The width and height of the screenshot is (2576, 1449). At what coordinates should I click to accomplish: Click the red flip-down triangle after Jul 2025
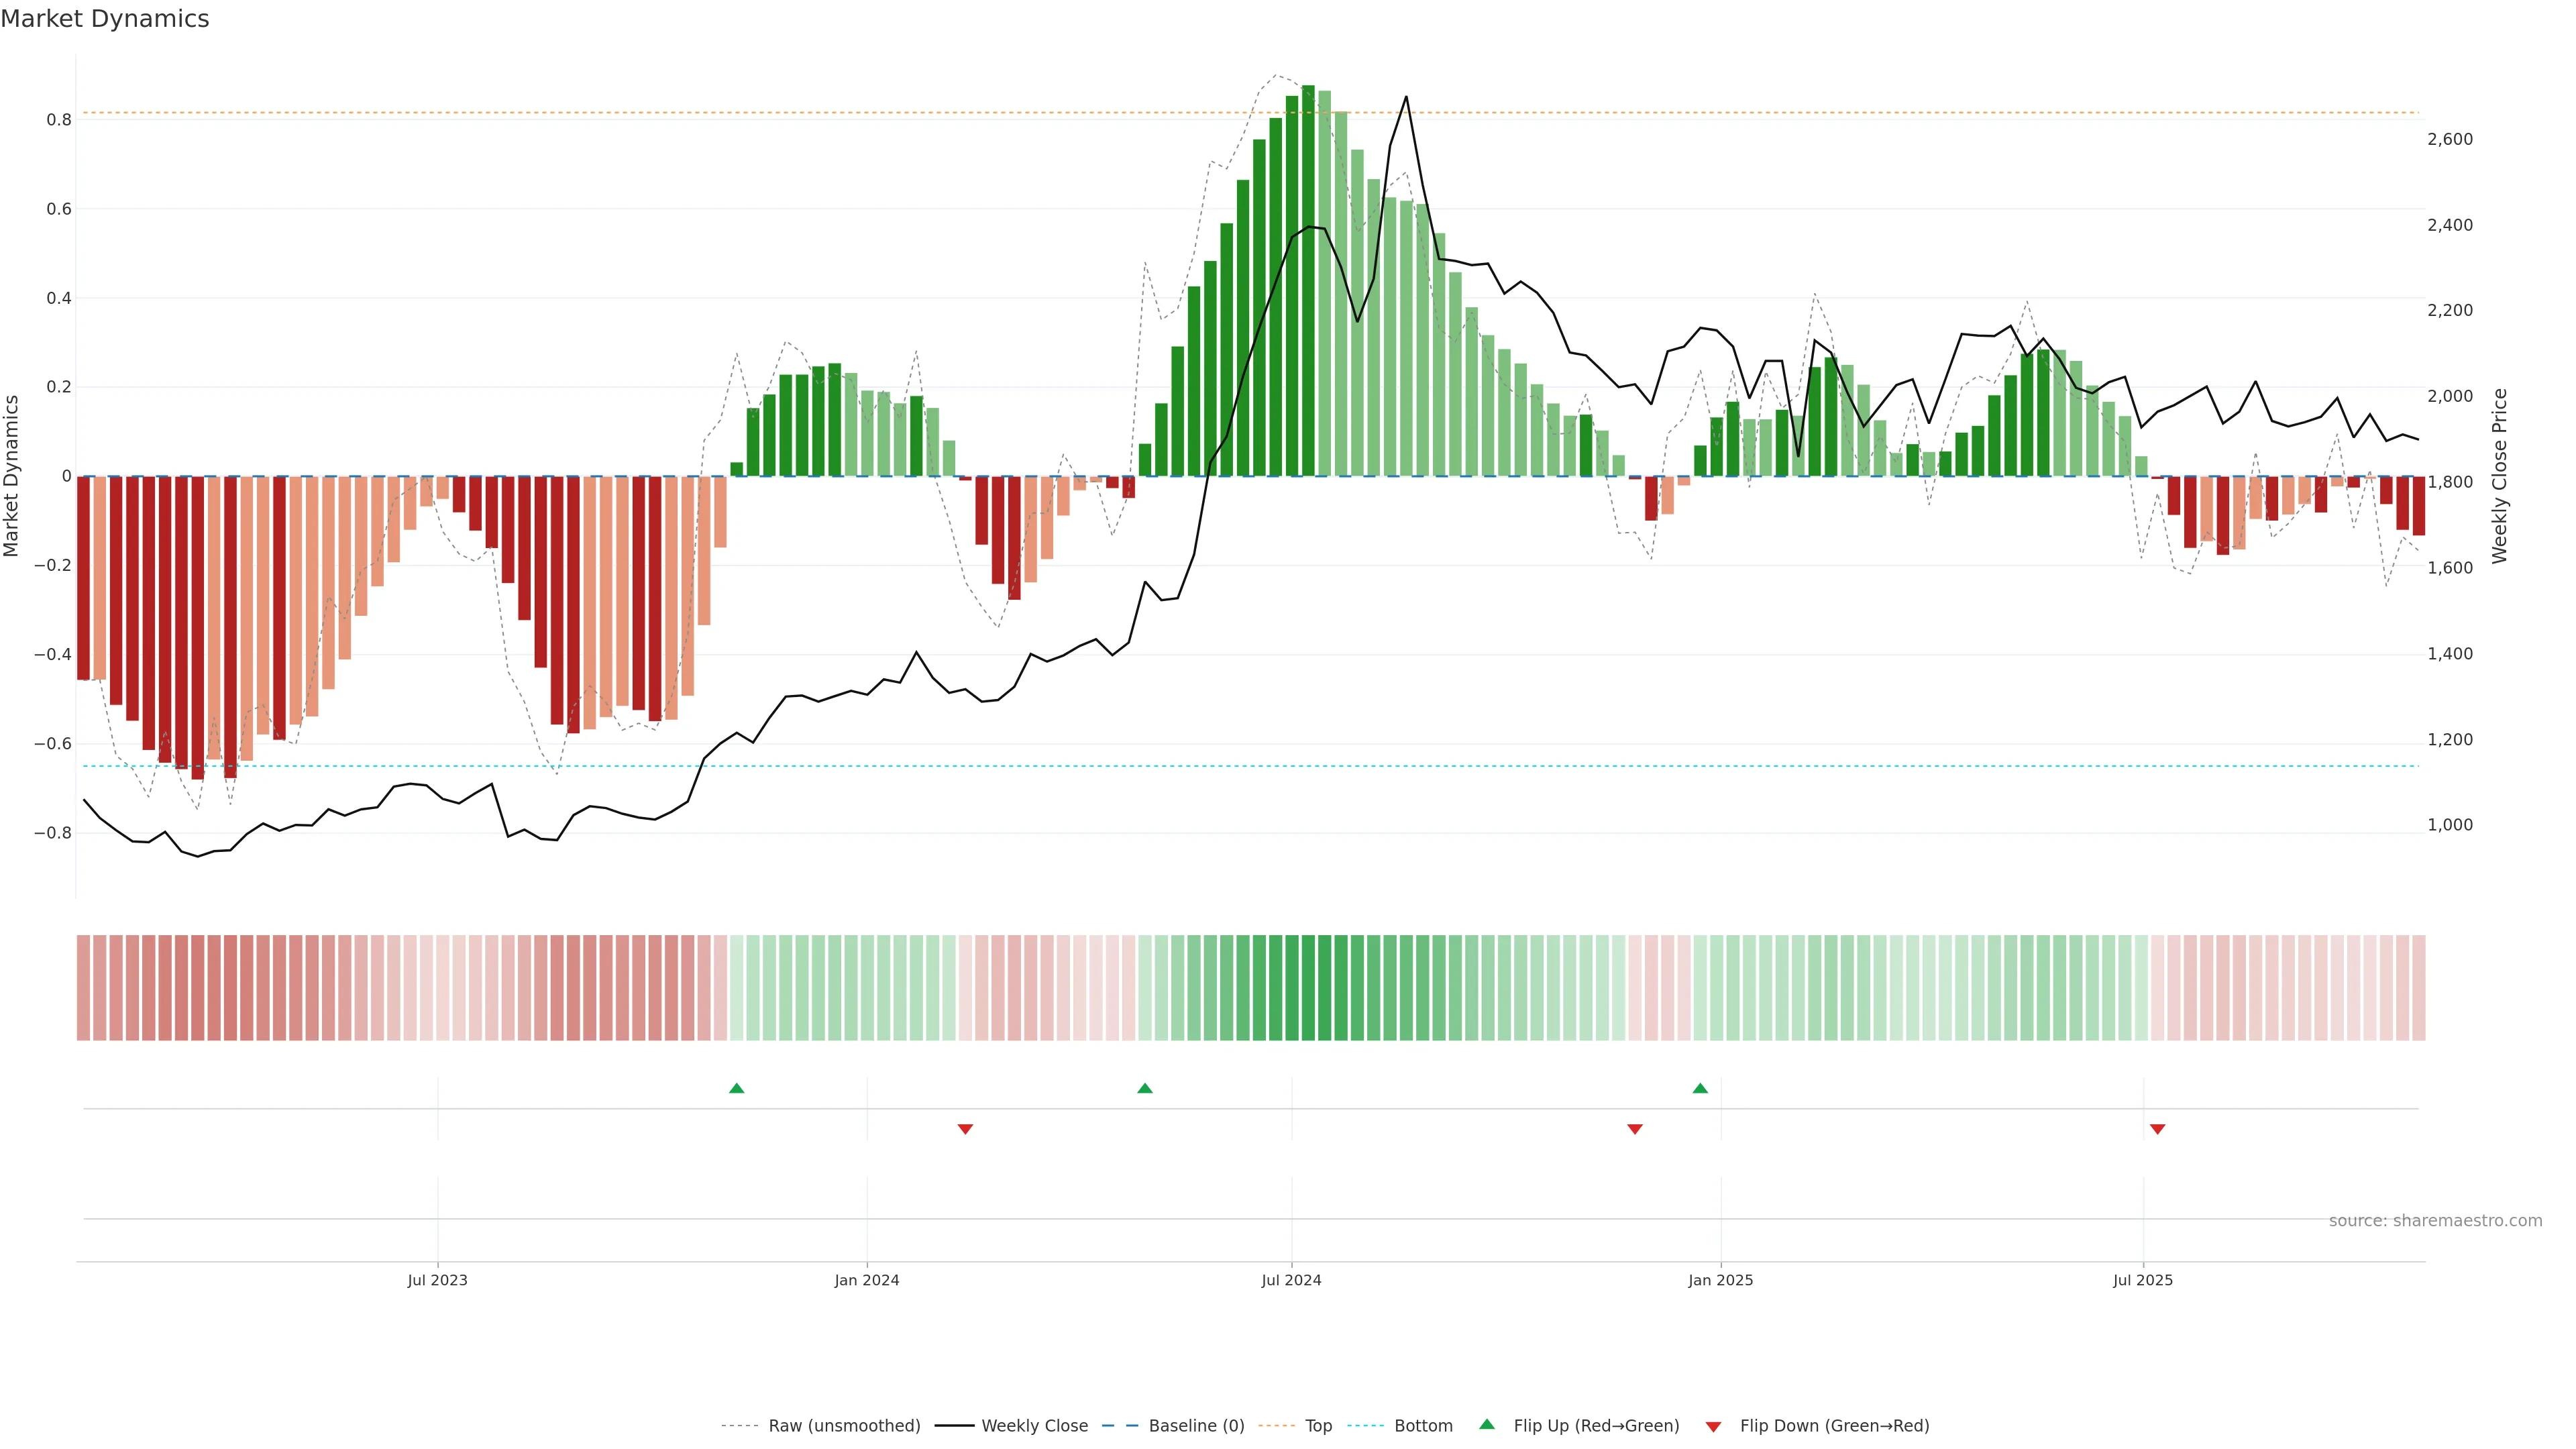tap(2157, 1129)
